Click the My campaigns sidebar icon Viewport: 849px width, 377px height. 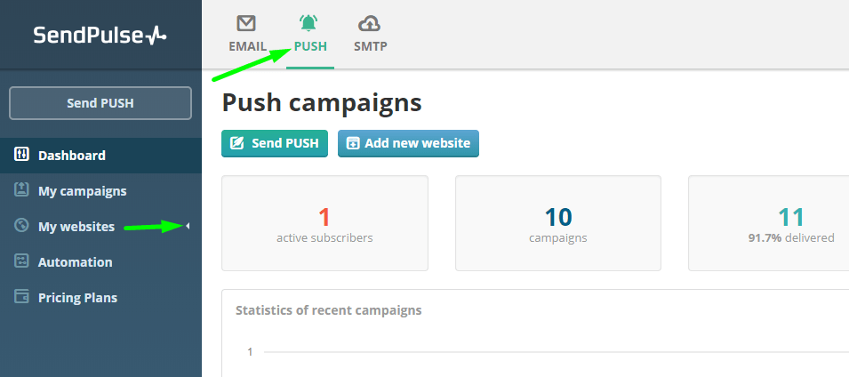tap(21, 190)
